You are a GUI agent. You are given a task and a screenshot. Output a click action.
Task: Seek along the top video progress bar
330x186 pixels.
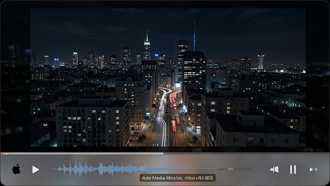165,153
